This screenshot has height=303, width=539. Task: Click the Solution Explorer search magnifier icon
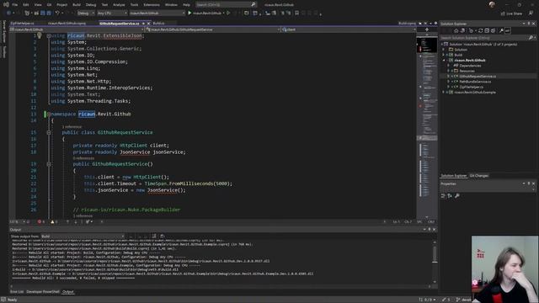(x=531, y=37)
